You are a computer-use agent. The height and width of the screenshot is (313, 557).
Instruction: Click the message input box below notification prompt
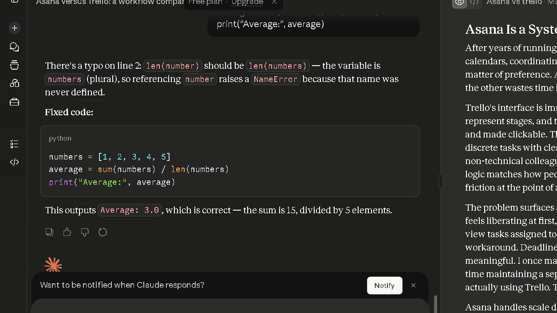[x=230, y=306]
